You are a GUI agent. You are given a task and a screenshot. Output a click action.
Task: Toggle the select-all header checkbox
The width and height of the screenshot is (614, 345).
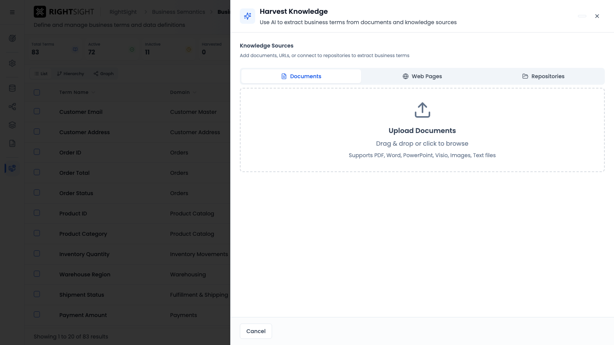[x=37, y=92]
